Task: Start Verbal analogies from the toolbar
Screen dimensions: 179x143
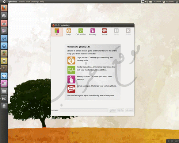Action: (x=104, y=32)
